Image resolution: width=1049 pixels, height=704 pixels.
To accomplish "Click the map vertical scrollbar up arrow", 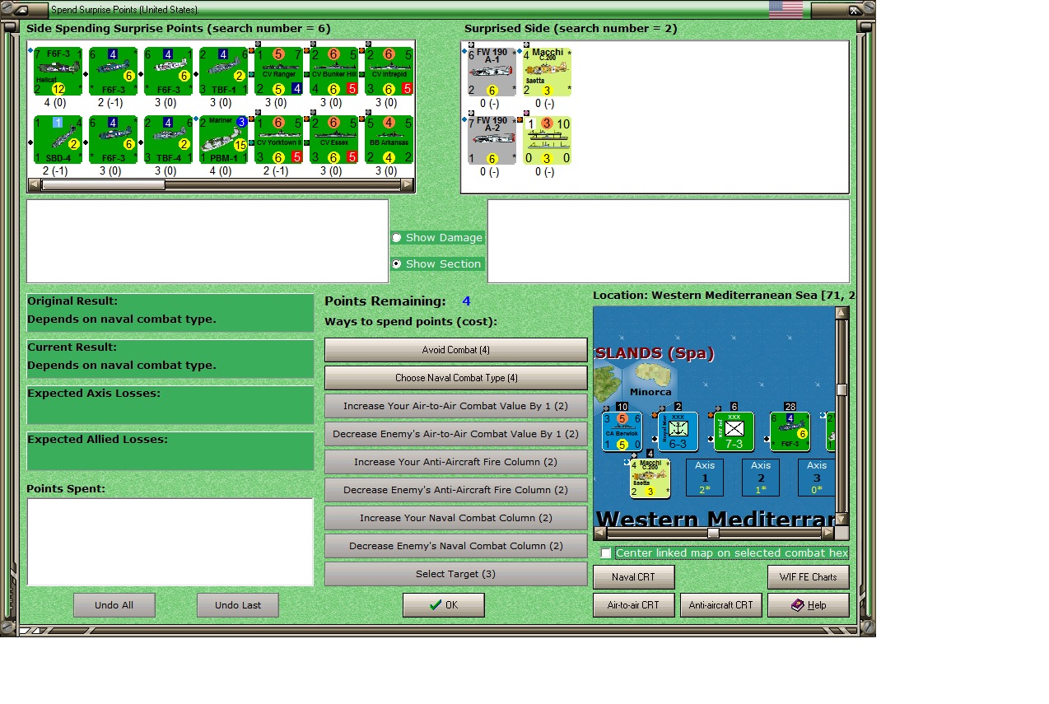I will coord(842,313).
